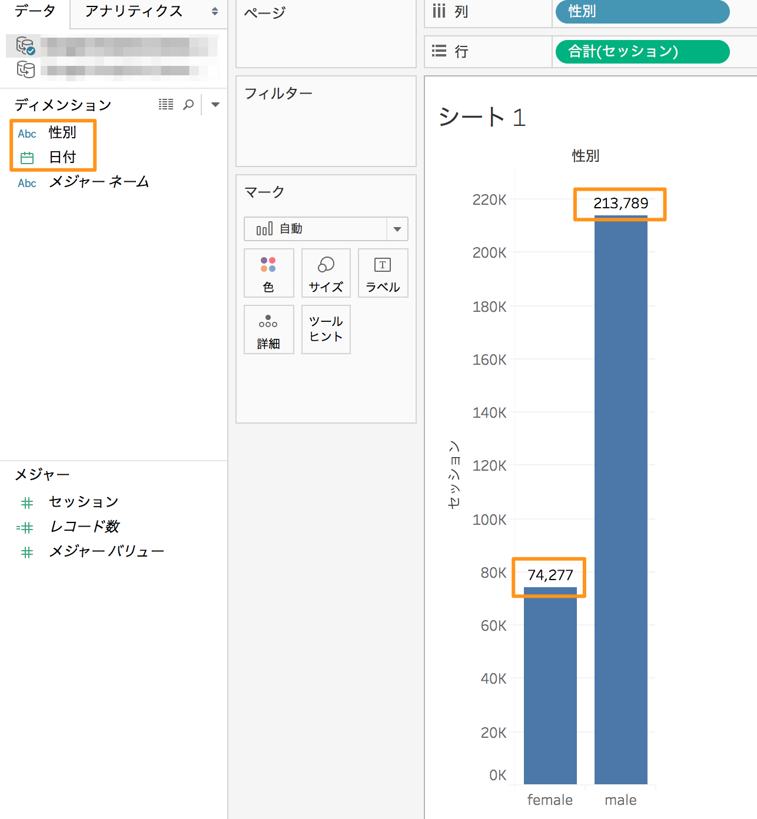757x819 pixels.
Task: Click the 74,277 bar label
Action: coord(550,575)
